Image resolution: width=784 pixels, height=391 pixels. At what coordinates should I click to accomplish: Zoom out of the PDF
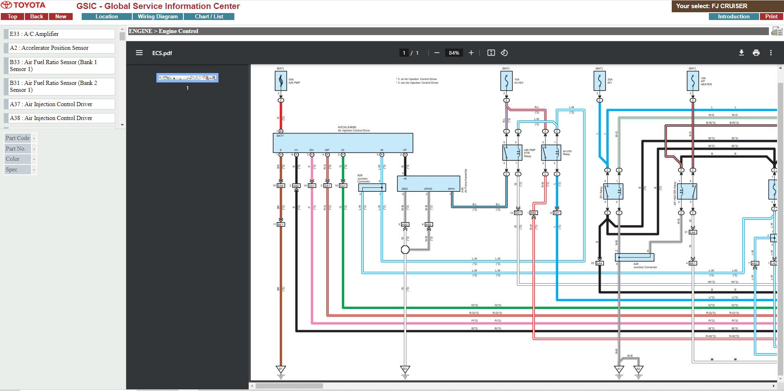coord(437,53)
